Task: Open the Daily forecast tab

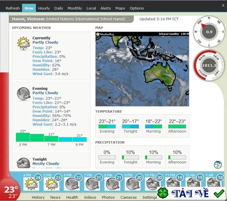Action: [59, 8]
